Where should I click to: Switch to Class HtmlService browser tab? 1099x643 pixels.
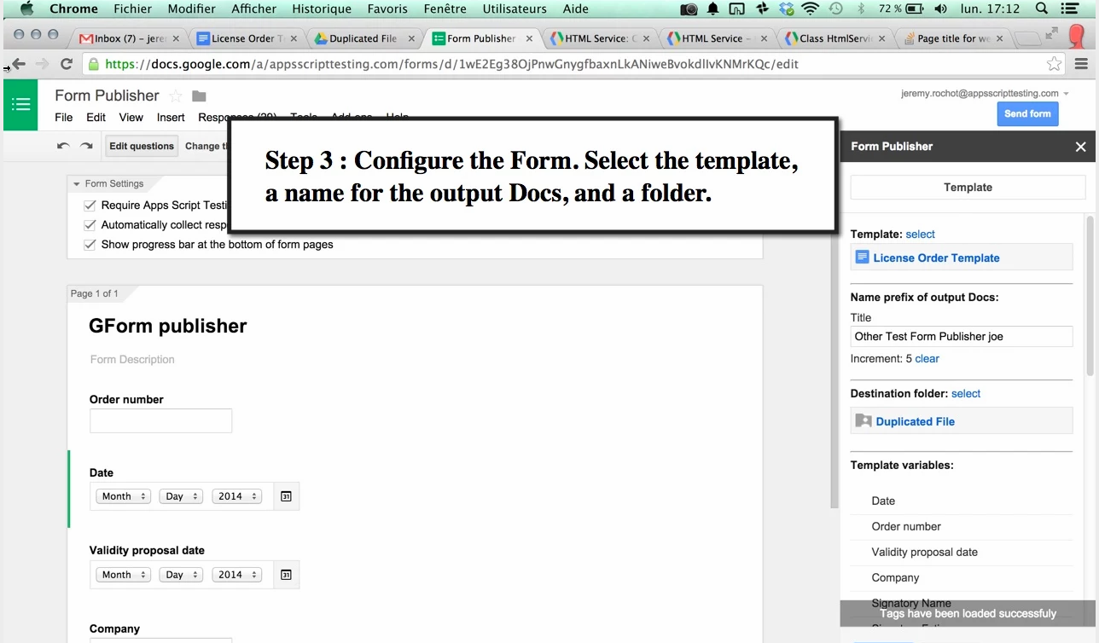834,38
